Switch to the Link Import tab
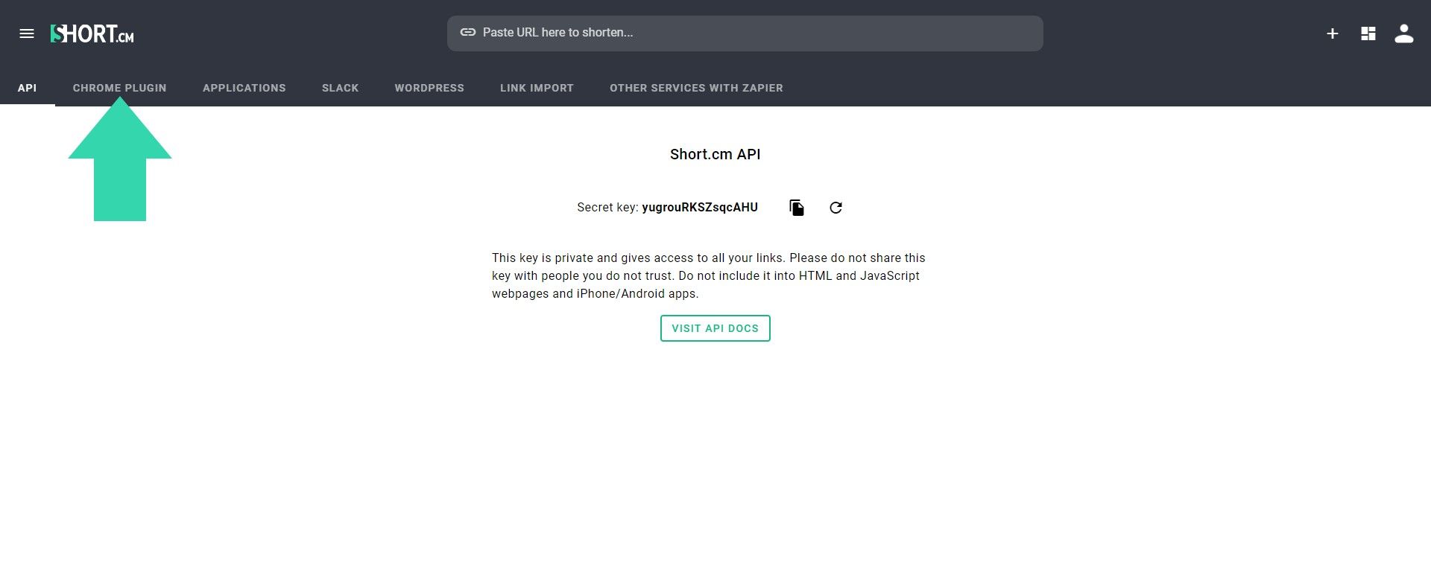Image resolution: width=1431 pixels, height=562 pixels. (537, 88)
